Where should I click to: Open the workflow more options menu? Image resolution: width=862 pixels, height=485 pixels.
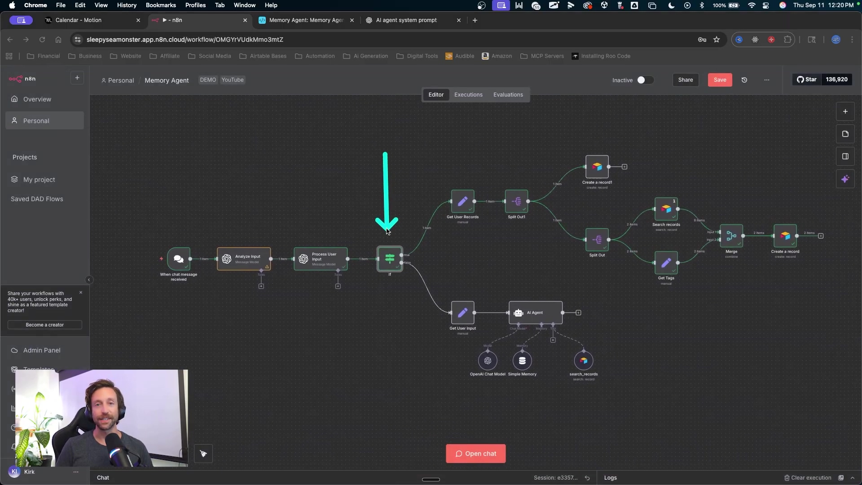point(766,80)
